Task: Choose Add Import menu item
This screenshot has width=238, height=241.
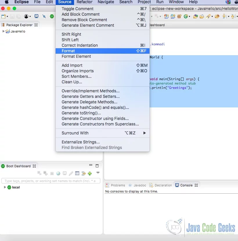Action: [x=102, y=65]
